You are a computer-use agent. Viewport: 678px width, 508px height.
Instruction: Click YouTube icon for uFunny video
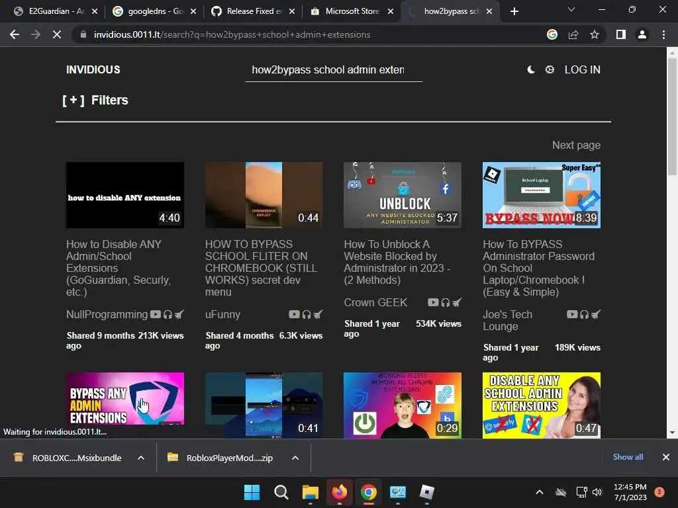click(x=294, y=314)
